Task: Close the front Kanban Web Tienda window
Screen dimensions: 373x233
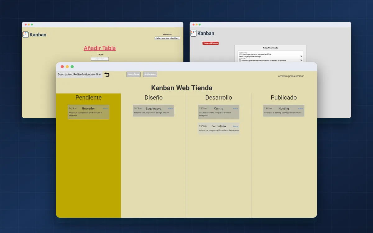Action: tap(62, 67)
